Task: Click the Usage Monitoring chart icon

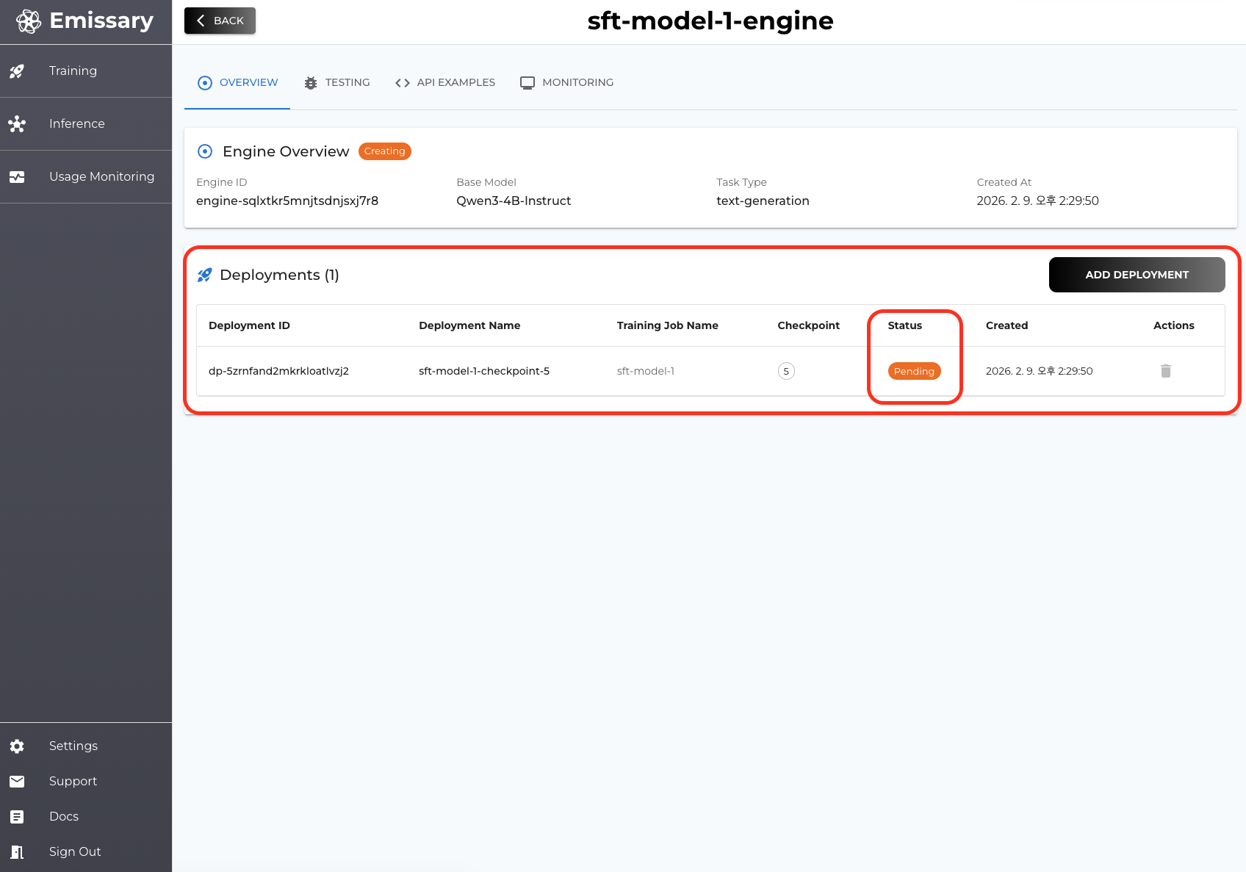Action: pyautogui.click(x=17, y=177)
